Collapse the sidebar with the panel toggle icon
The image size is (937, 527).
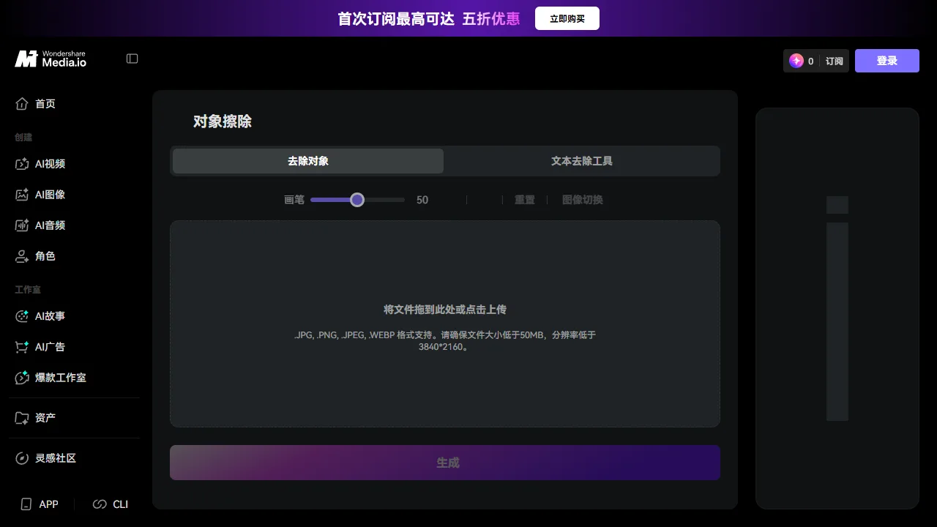132,59
